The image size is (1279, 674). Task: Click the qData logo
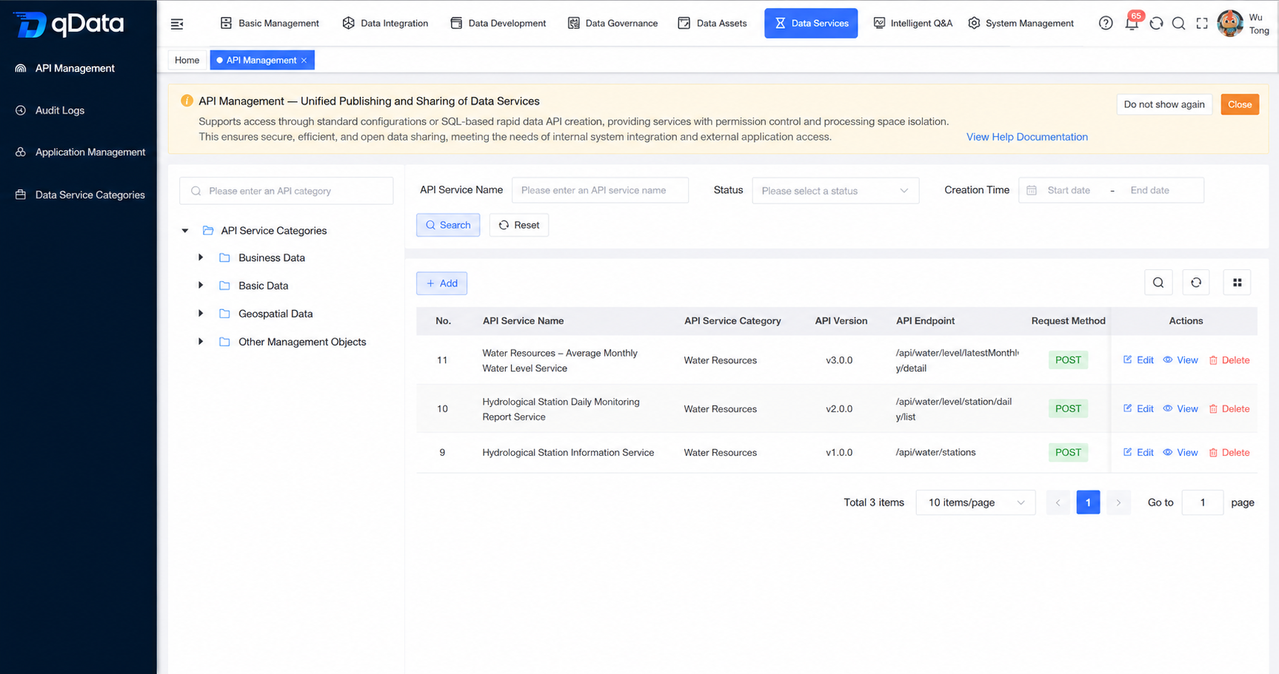click(69, 24)
